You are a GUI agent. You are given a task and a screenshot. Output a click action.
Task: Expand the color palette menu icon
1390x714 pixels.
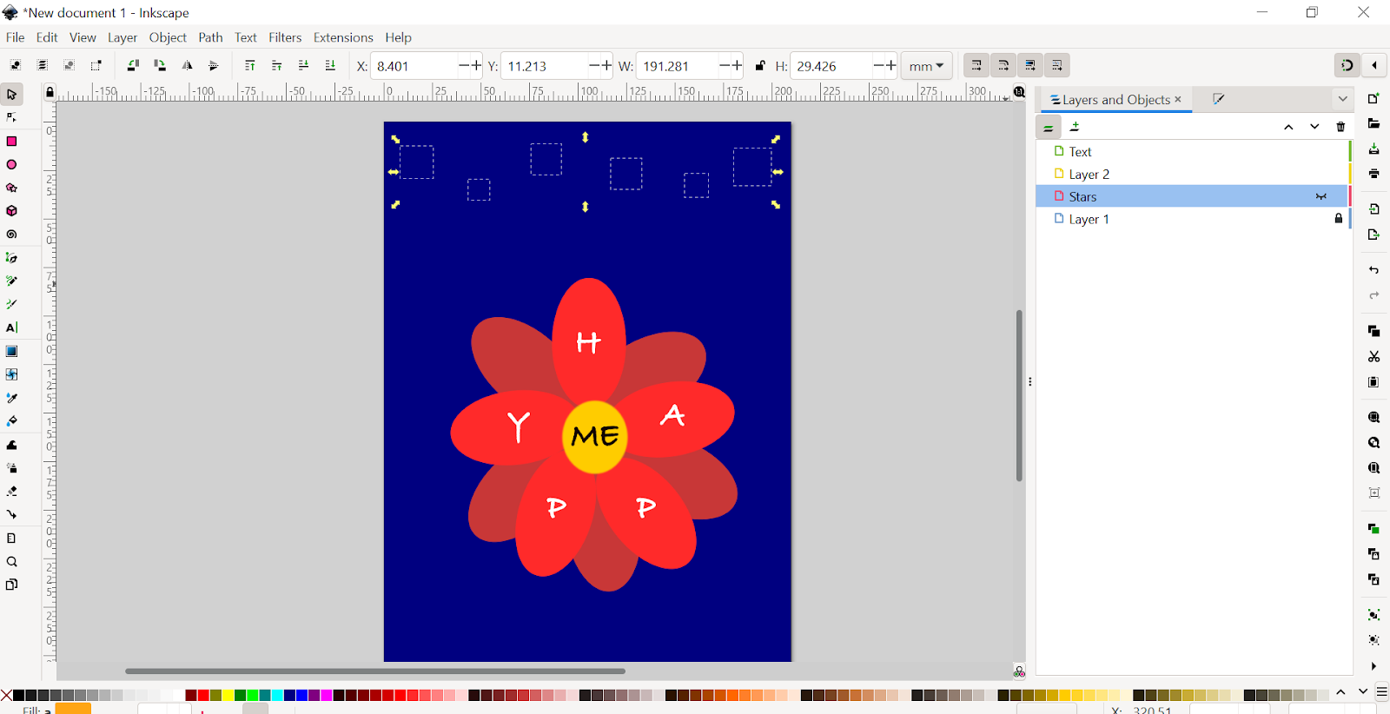(1381, 692)
